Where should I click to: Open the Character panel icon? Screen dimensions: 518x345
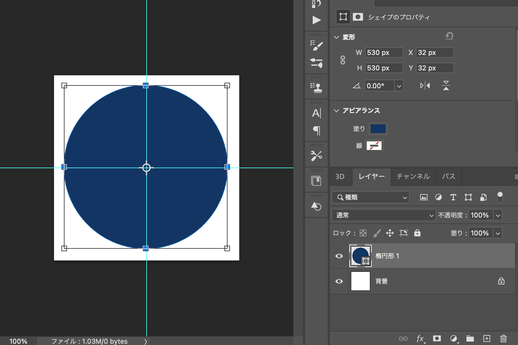tap(316, 113)
